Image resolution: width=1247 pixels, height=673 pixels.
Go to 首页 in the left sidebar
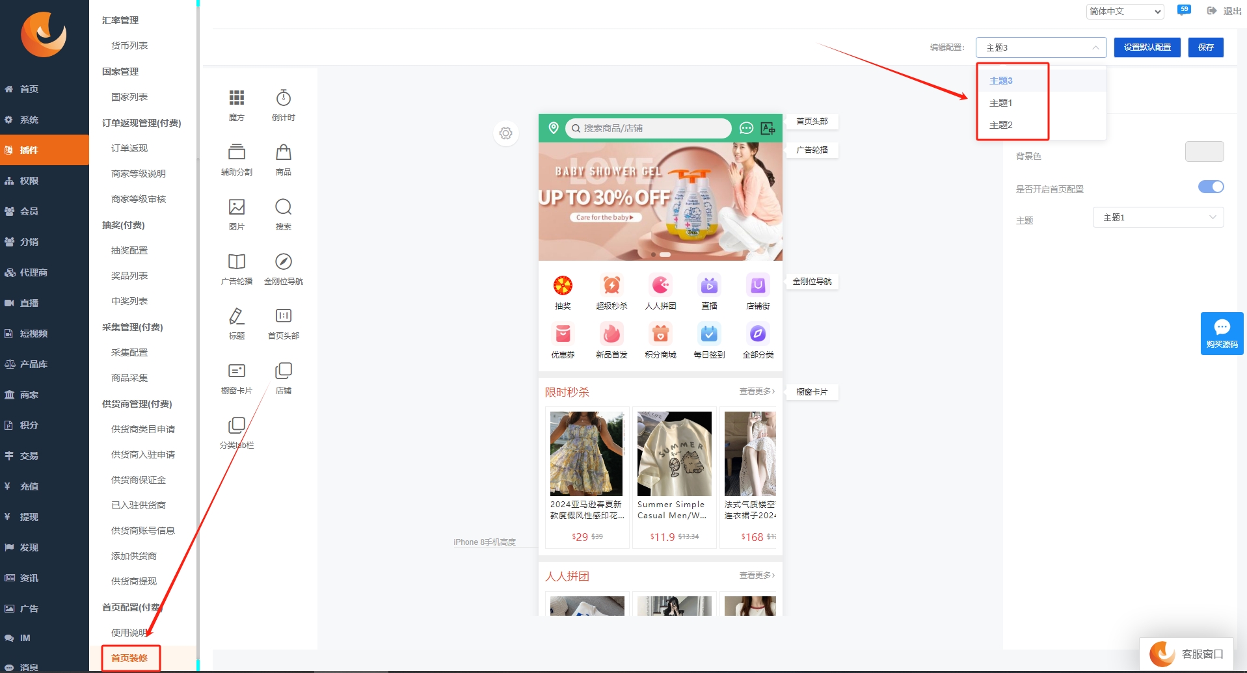(44, 89)
